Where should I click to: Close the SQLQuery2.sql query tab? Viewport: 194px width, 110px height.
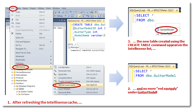pyautogui.click(x=104, y=21)
